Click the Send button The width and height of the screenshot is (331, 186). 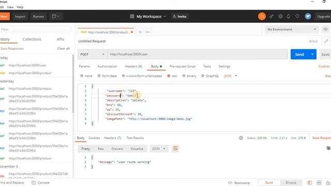[299, 54]
